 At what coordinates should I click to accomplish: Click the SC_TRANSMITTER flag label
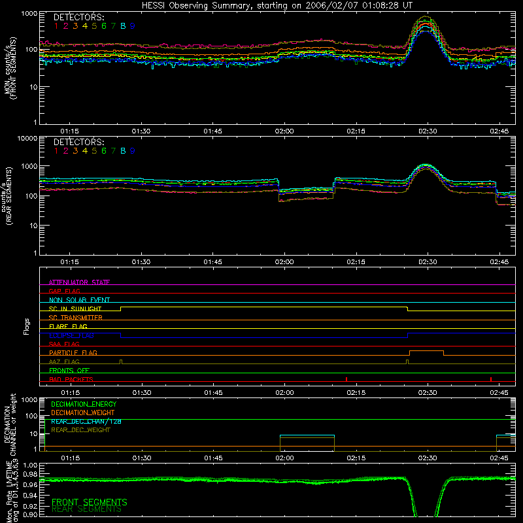tap(76, 317)
